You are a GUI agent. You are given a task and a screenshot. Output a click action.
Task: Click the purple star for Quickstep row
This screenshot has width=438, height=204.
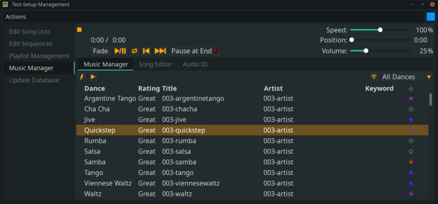(x=411, y=131)
